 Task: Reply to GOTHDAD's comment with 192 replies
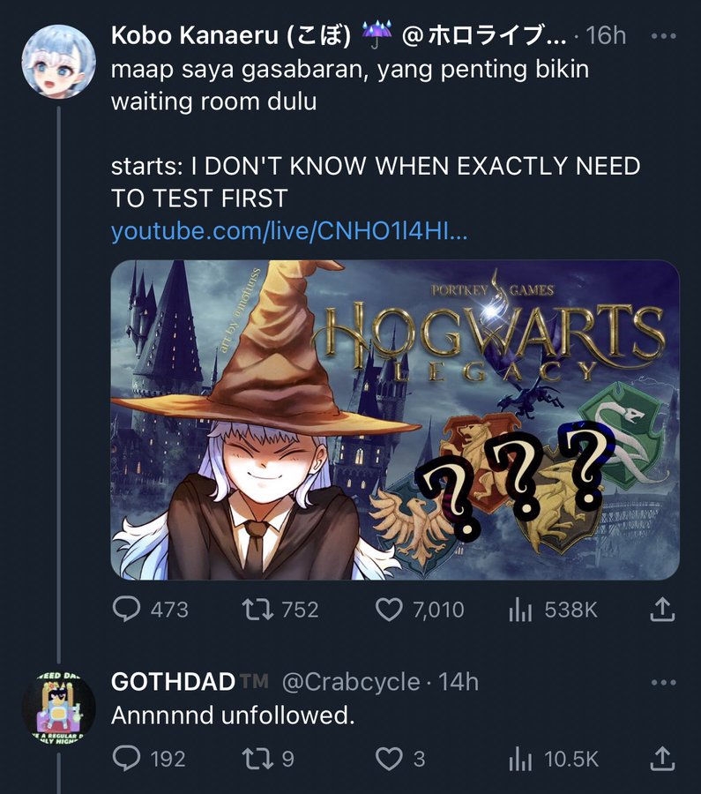(x=126, y=758)
